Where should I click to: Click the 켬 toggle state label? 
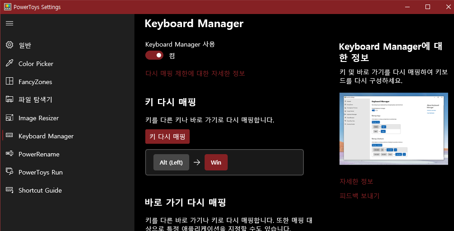point(172,56)
